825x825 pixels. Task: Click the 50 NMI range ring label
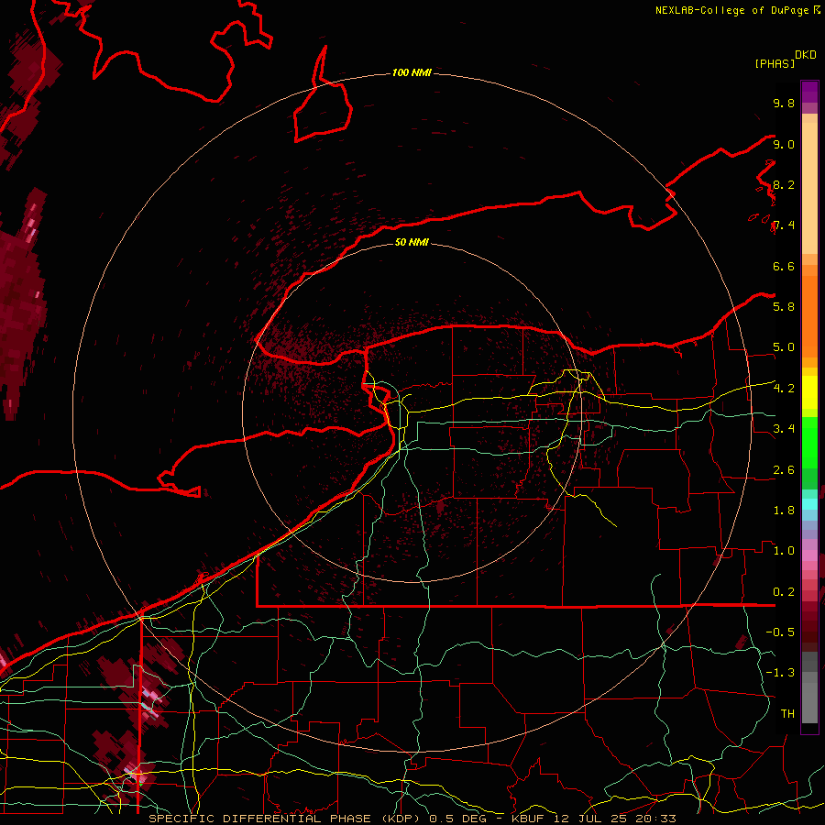tap(412, 242)
